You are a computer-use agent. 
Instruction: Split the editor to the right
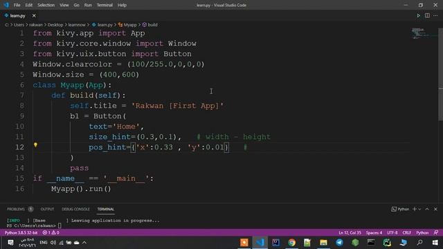coord(427,16)
